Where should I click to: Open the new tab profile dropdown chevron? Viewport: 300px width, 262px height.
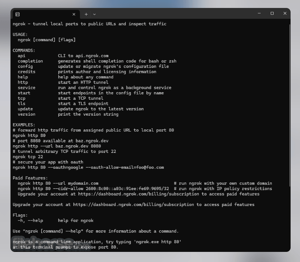[94, 14]
